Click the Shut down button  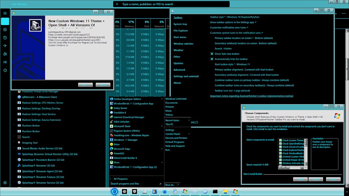click(x=170, y=185)
